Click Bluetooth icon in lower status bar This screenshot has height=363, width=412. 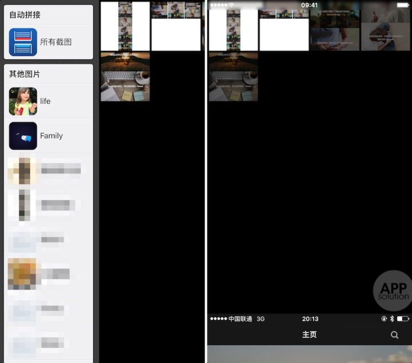(392, 319)
